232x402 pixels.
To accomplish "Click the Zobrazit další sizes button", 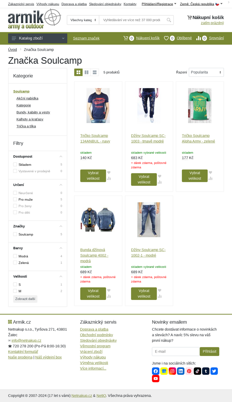I will [25, 299].
